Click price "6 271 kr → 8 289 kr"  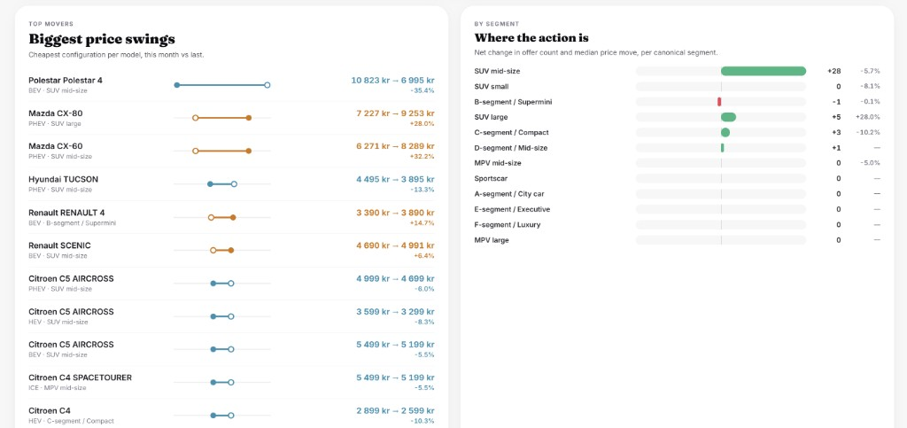(396, 146)
